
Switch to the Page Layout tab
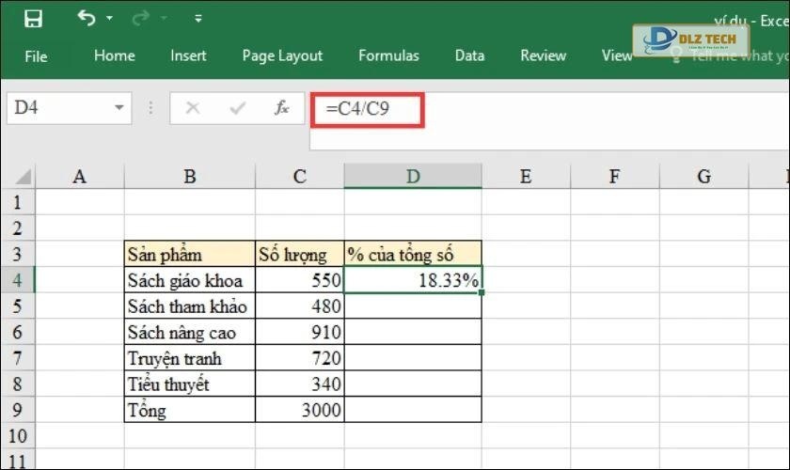pos(282,55)
